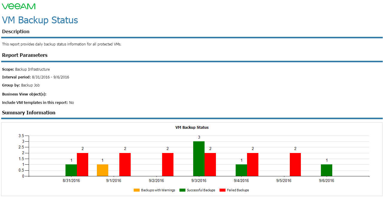The height and width of the screenshot is (197, 384).
Task: Click the Description section heading
Action: pyautogui.click(x=16, y=31)
